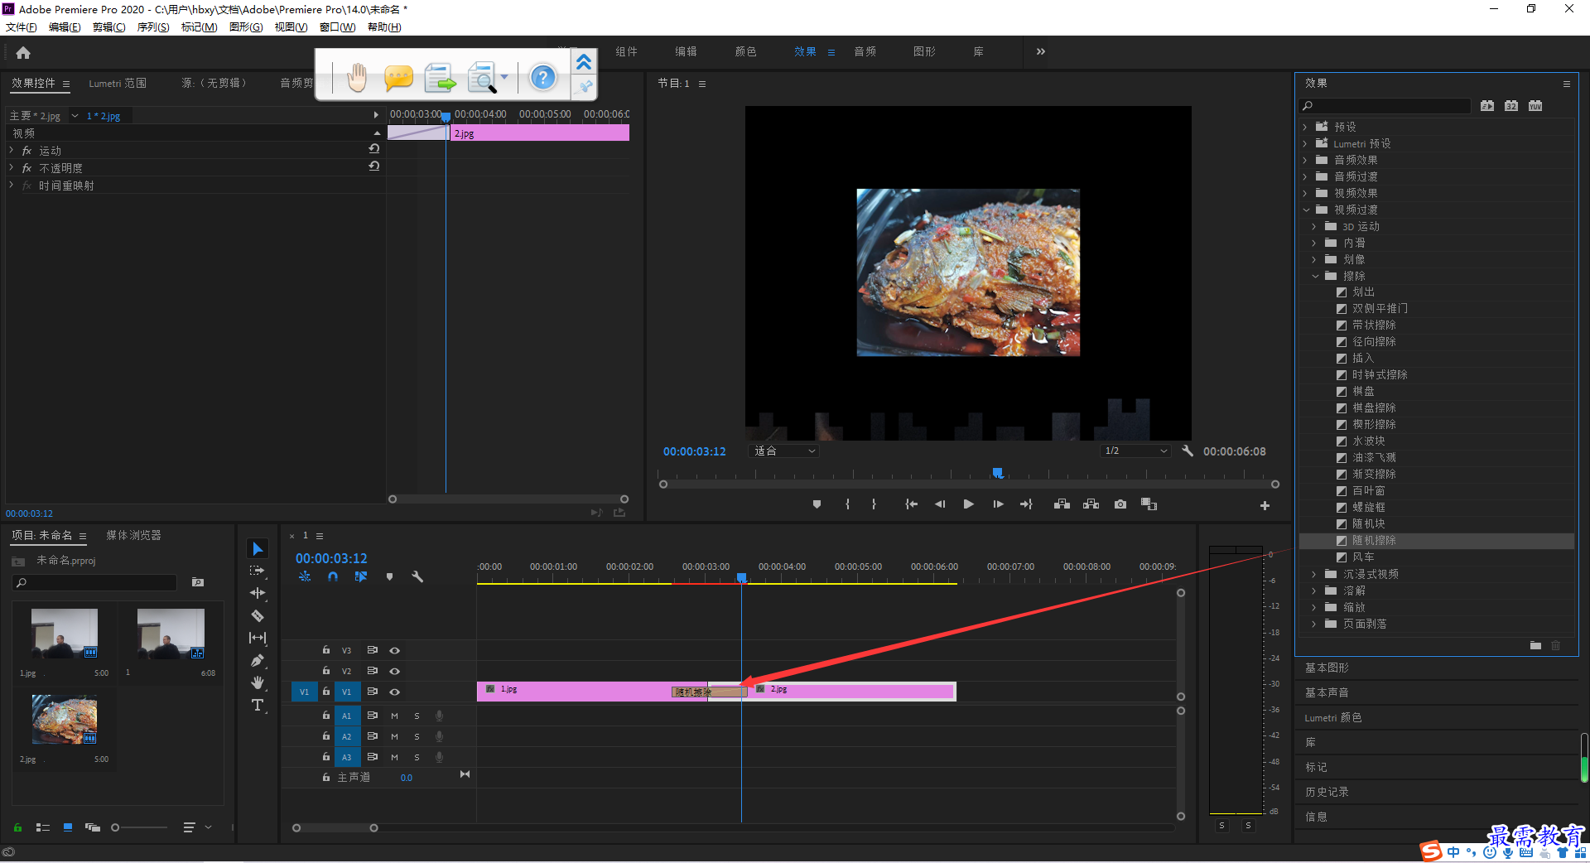Select the Hand tool in timeline toolbar
The height and width of the screenshot is (863, 1590).
258,682
